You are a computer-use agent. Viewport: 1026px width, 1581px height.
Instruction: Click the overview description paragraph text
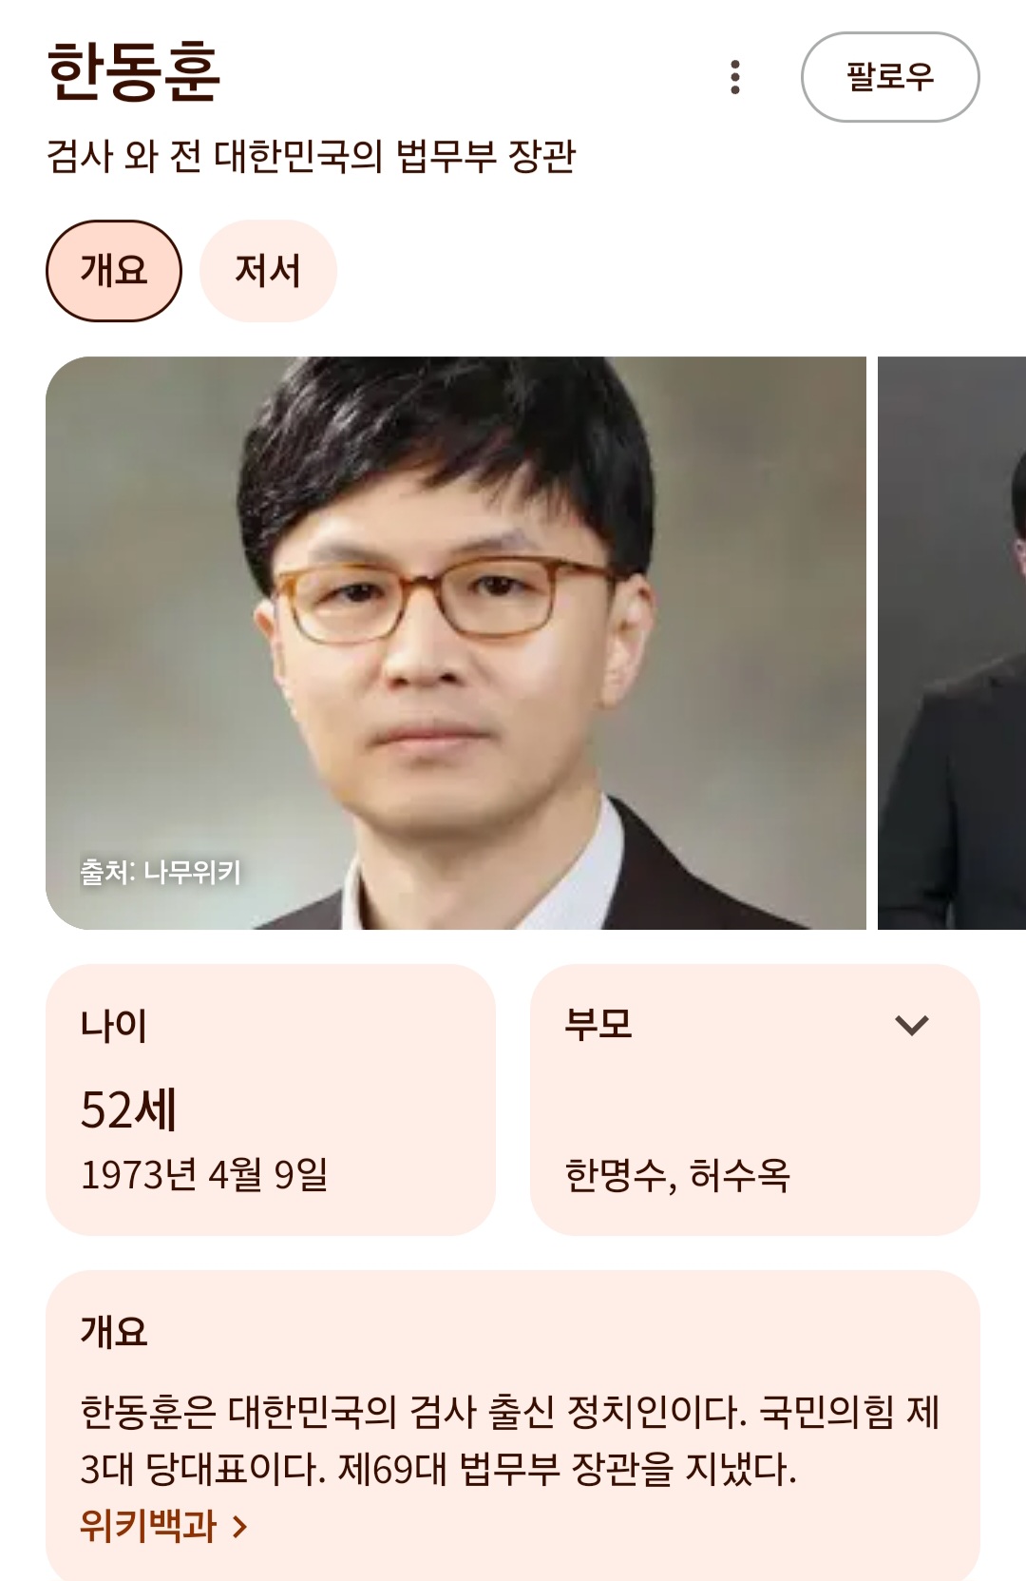point(510,1440)
